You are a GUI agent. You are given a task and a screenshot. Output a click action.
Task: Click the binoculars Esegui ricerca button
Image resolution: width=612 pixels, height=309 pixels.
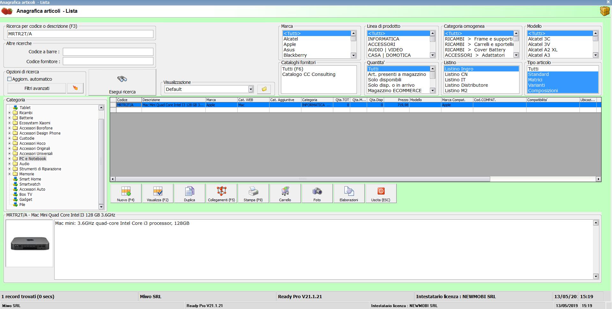[x=122, y=82]
